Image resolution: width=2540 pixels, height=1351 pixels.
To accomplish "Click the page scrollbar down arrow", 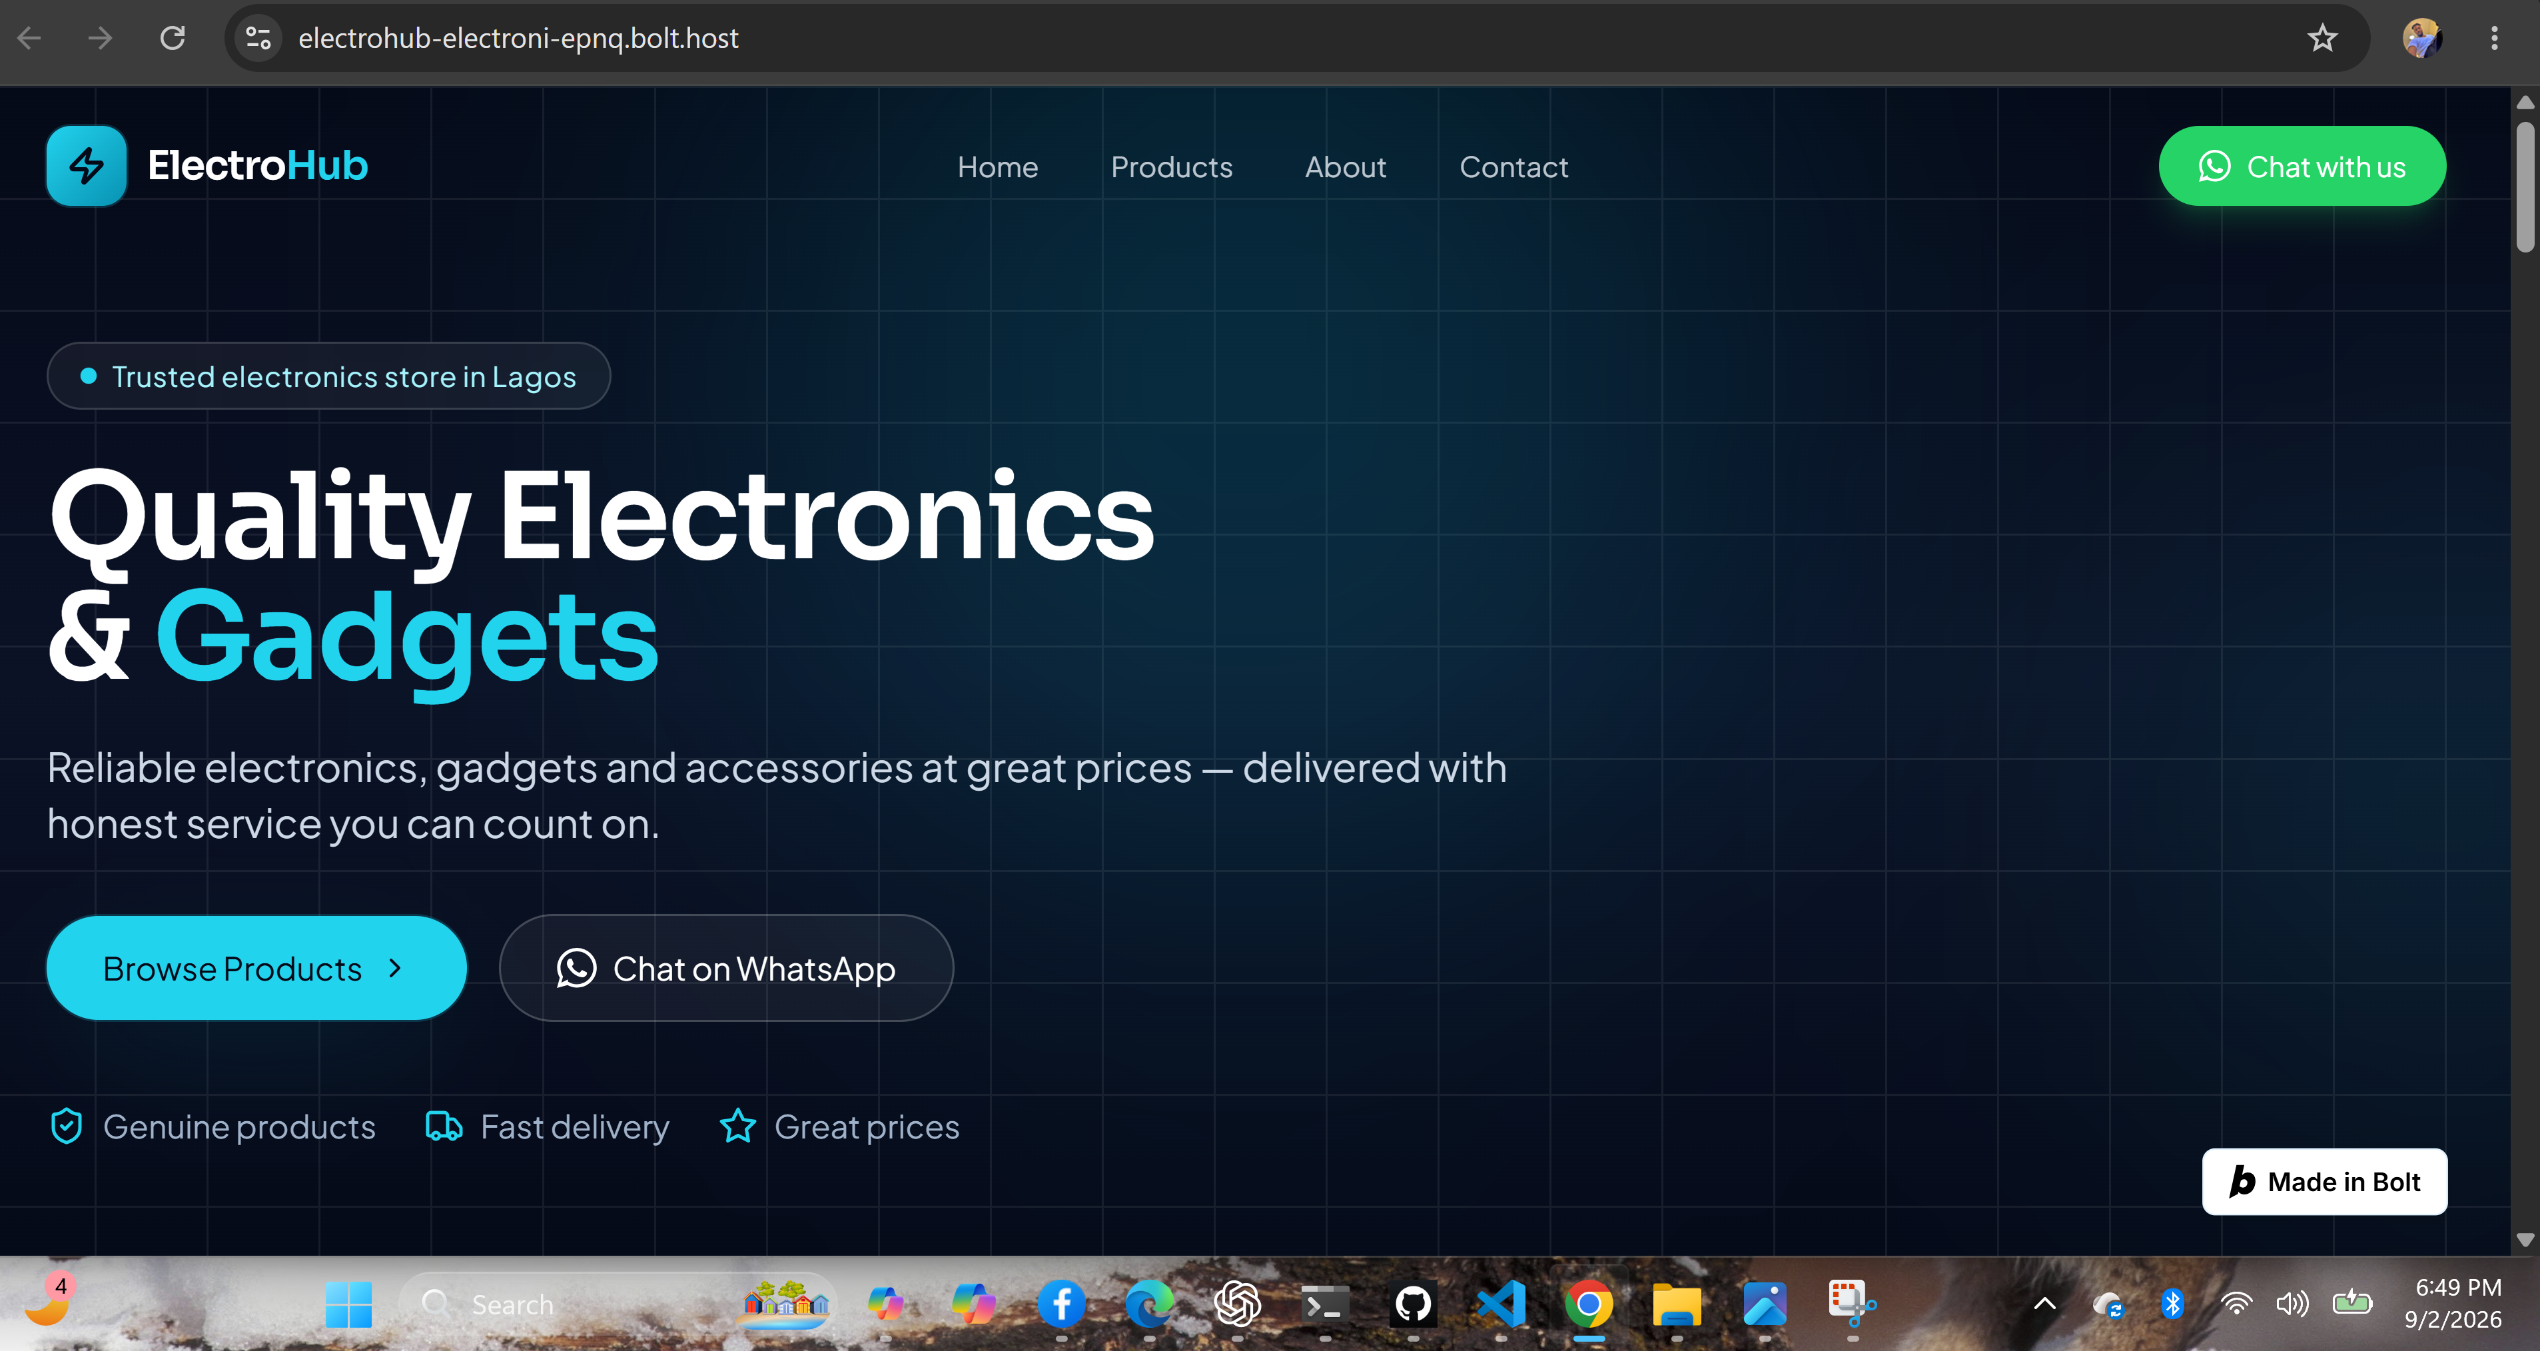I will (x=2524, y=1240).
